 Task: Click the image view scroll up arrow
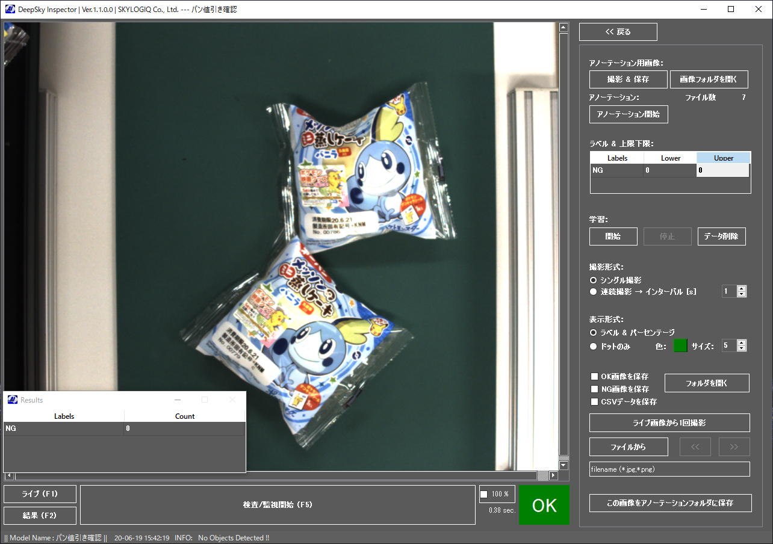pos(563,28)
